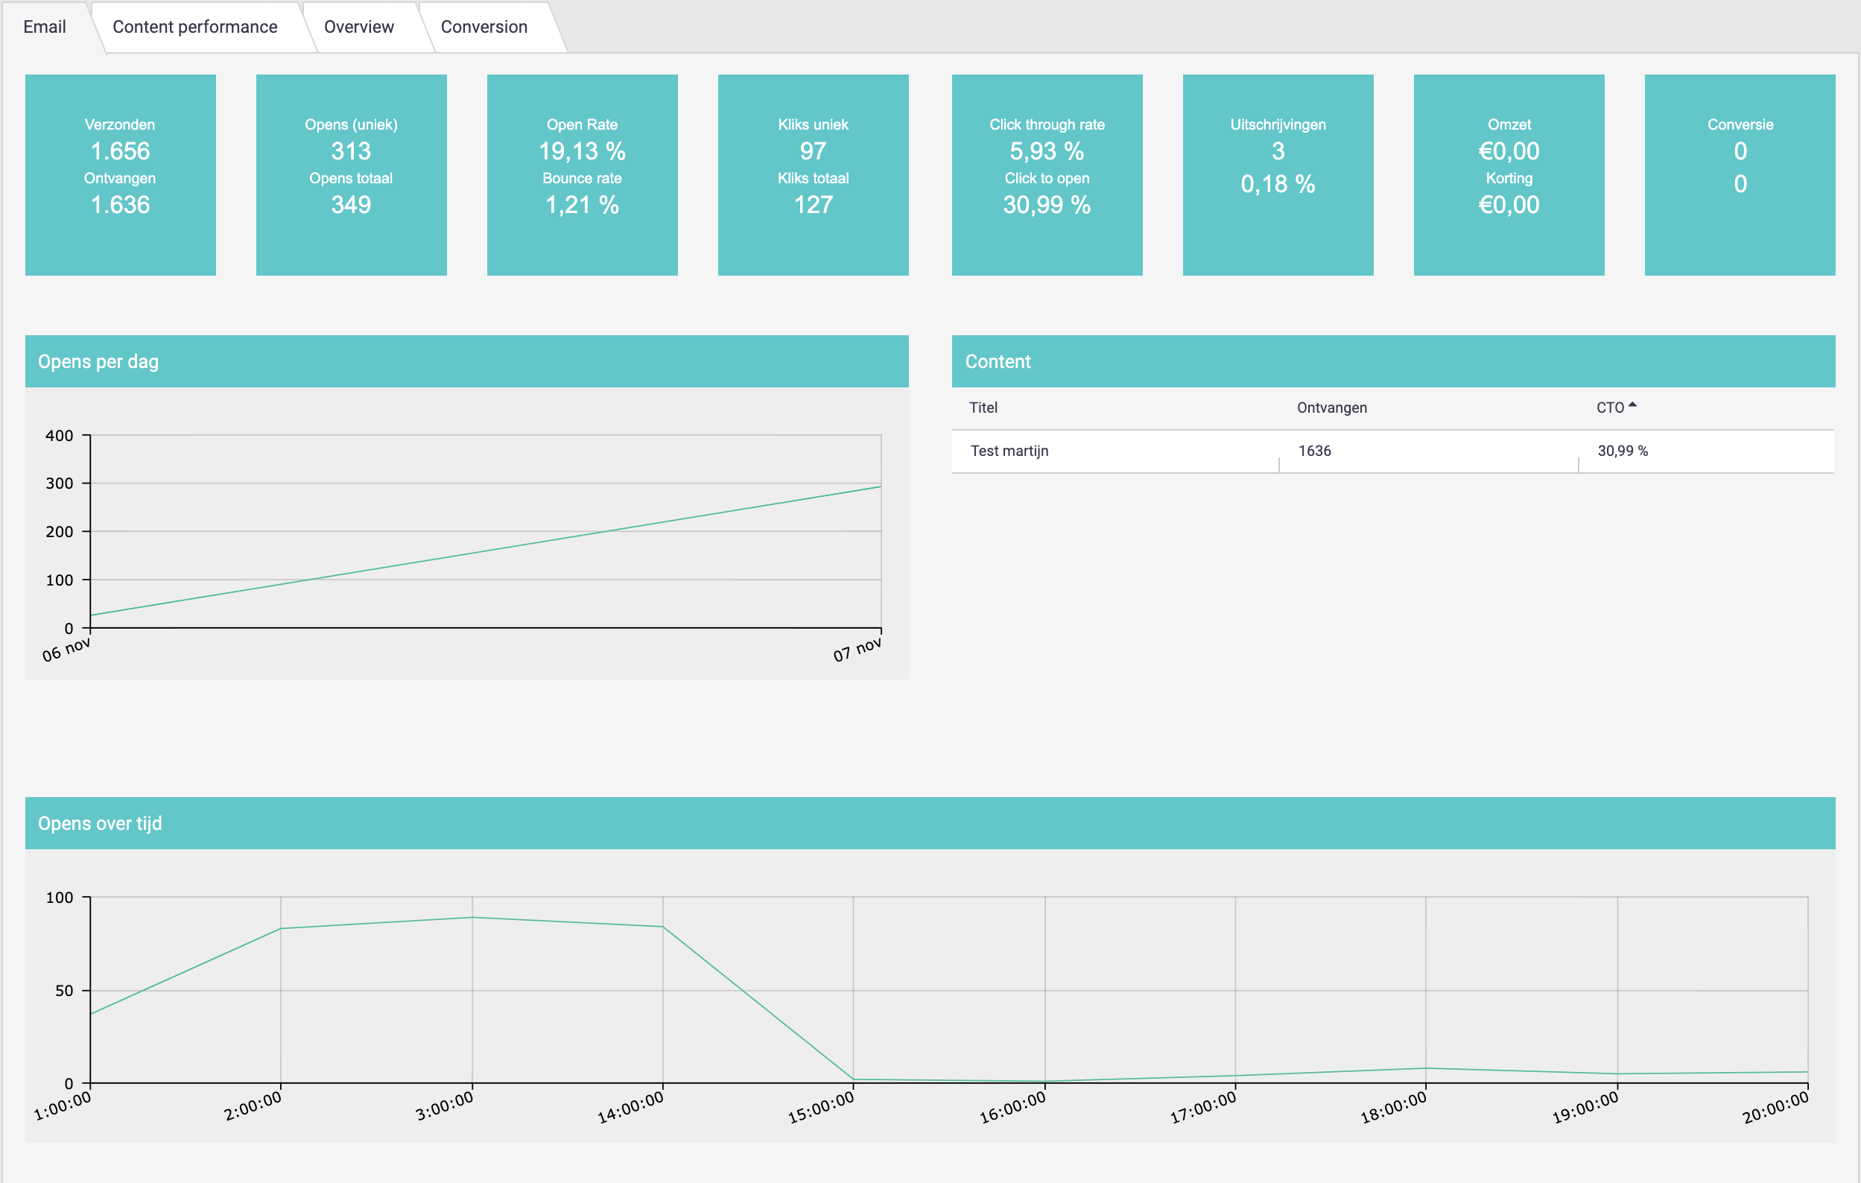Image resolution: width=1861 pixels, height=1183 pixels.
Task: Click the Omzet €0,00 tile
Action: [x=1509, y=174]
